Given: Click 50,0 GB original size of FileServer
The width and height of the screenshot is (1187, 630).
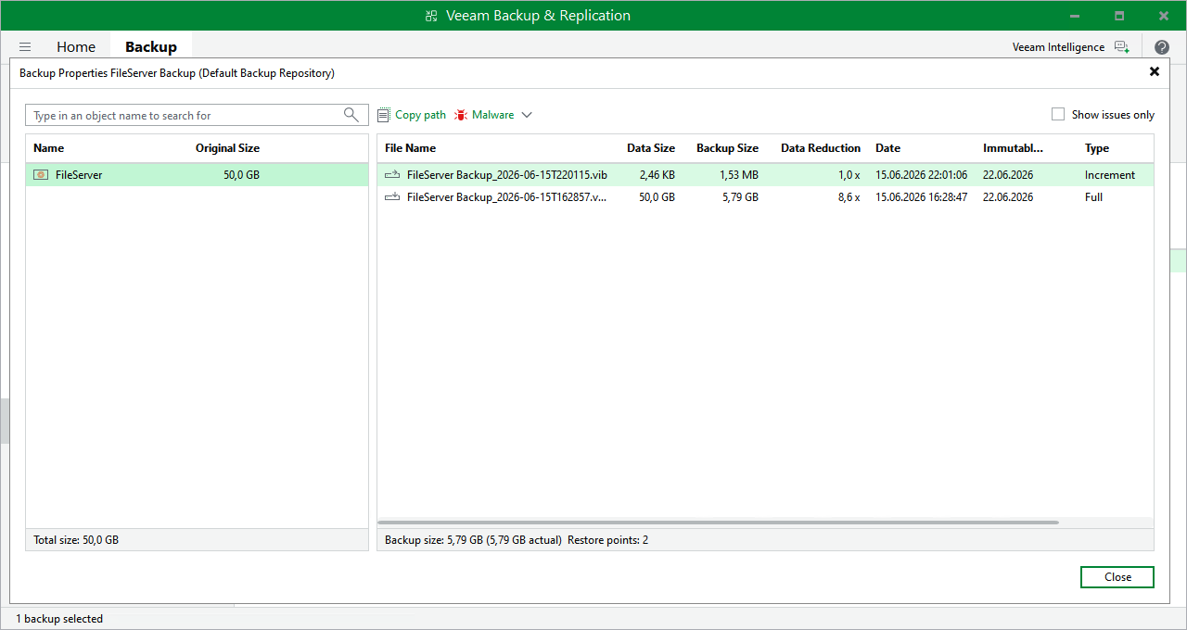Looking at the screenshot, I should [241, 174].
